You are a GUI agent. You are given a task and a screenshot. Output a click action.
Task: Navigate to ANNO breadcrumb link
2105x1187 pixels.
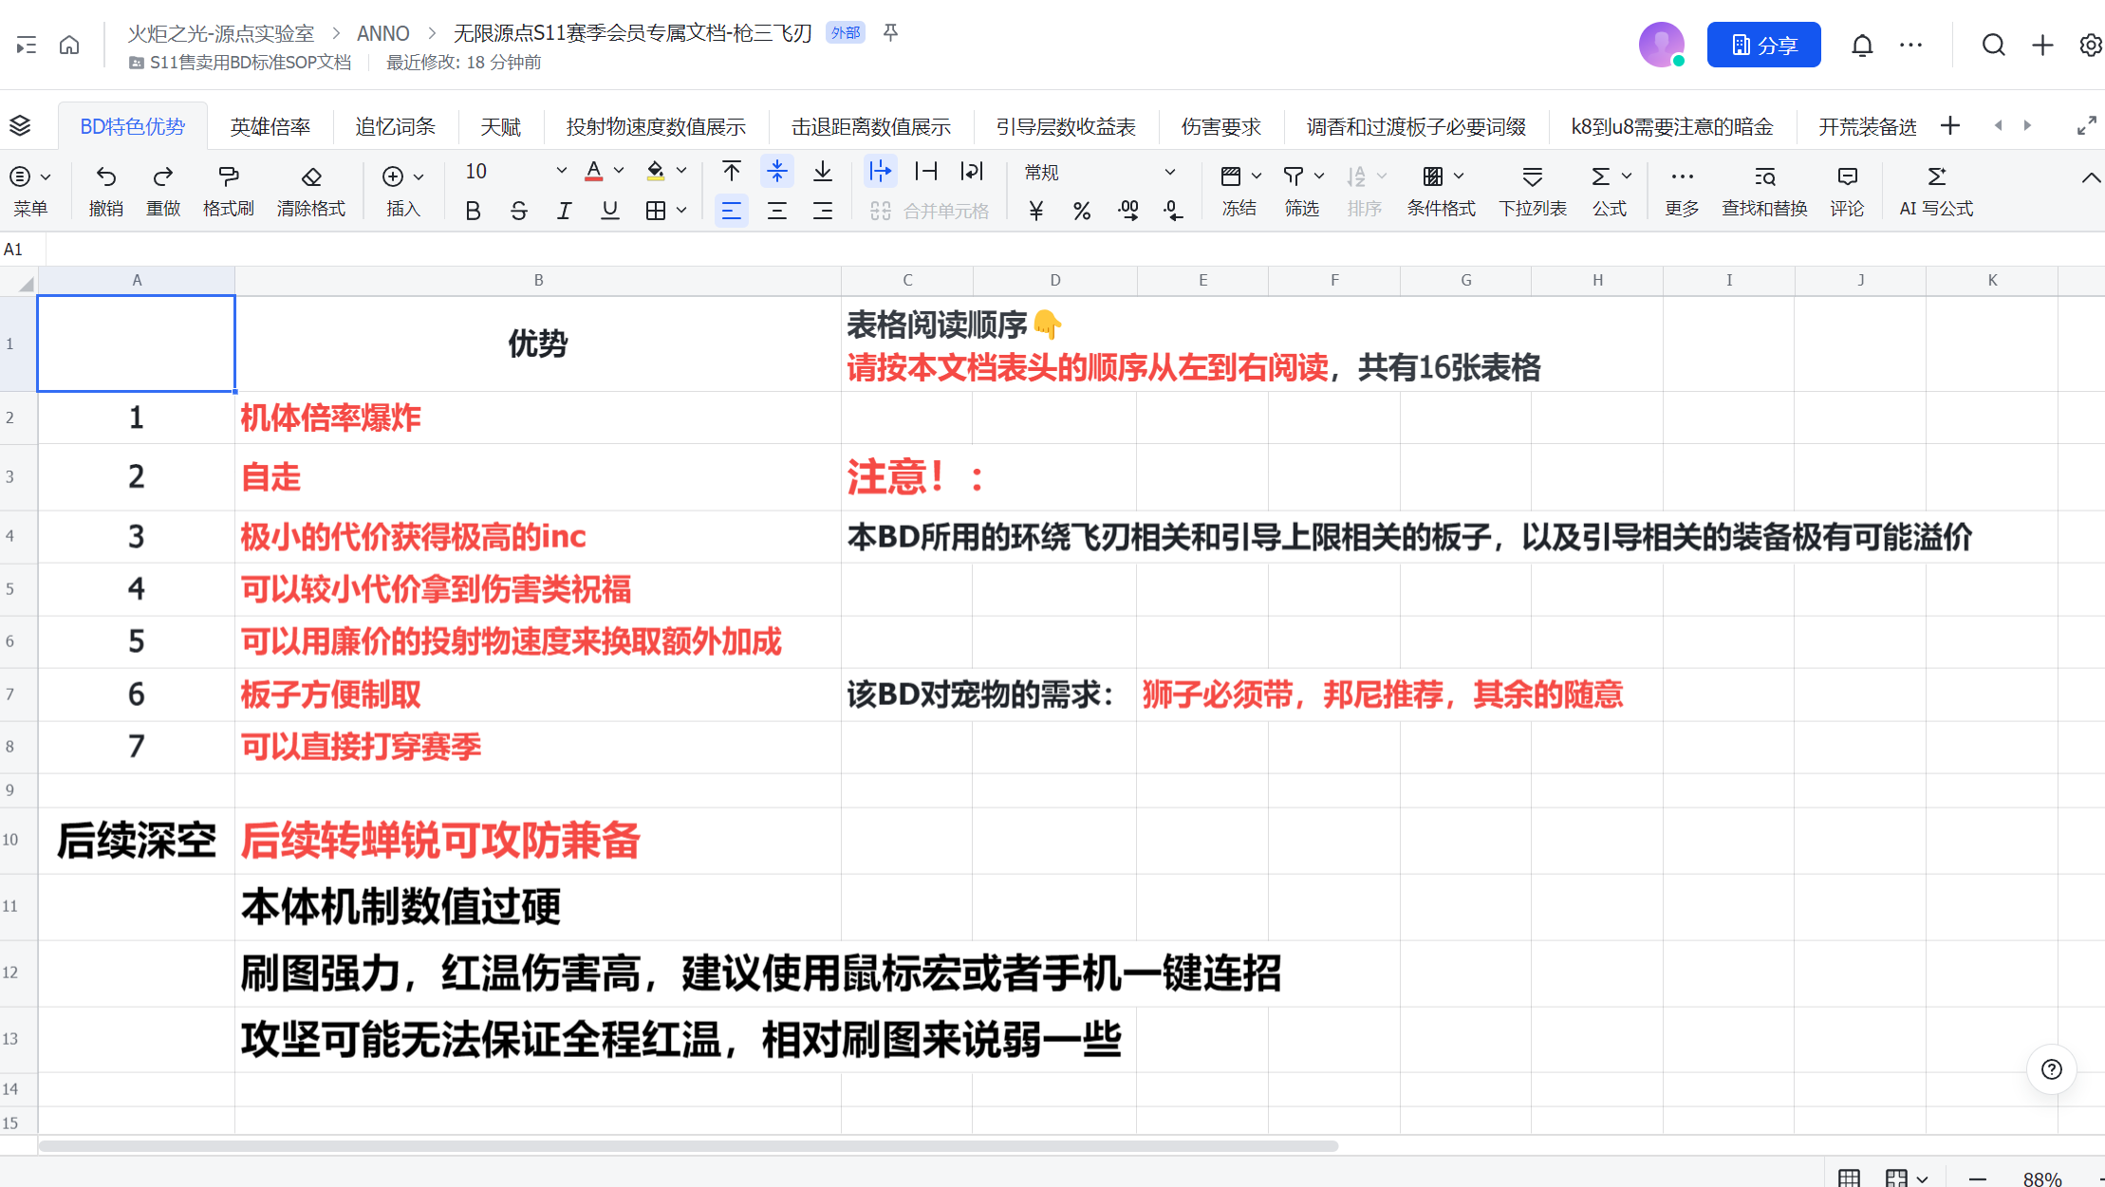tap(382, 33)
